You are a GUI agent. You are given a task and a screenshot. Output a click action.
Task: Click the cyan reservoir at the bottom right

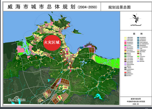(x=98, y=96)
